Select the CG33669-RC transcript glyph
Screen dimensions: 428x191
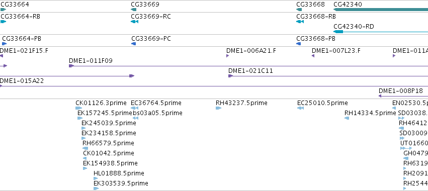coord(135,22)
